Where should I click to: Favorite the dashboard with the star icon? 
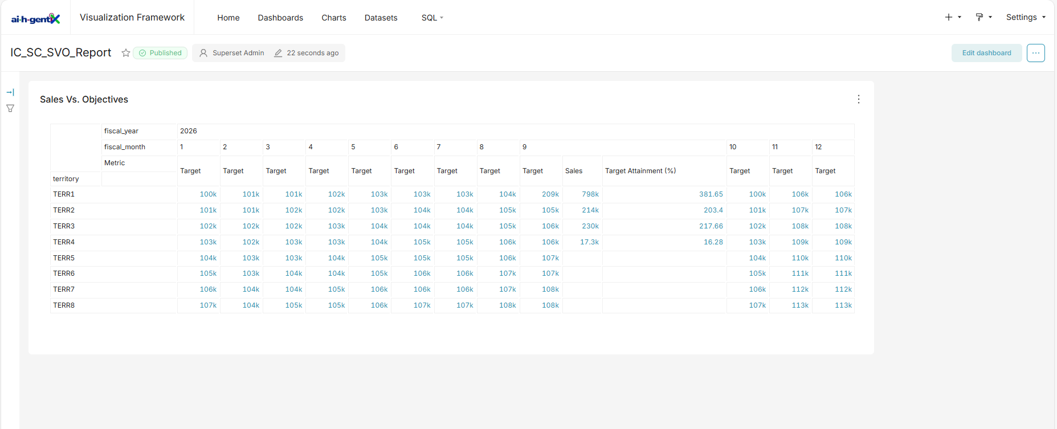pos(126,53)
